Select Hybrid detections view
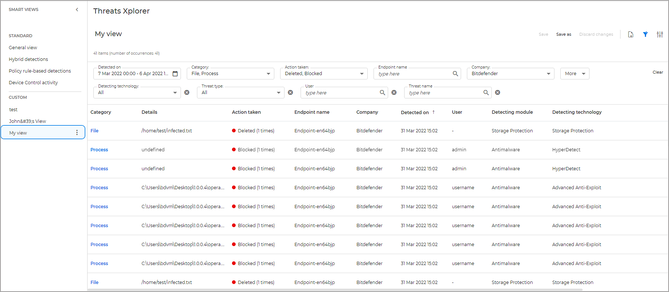This screenshot has height=292, width=669. (x=28, y=59)
